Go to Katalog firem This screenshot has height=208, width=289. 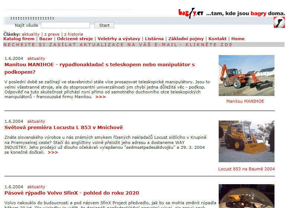[19, 39]
